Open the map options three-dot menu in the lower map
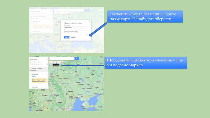This screenshot has width=210, height=118. pos(47,60)
